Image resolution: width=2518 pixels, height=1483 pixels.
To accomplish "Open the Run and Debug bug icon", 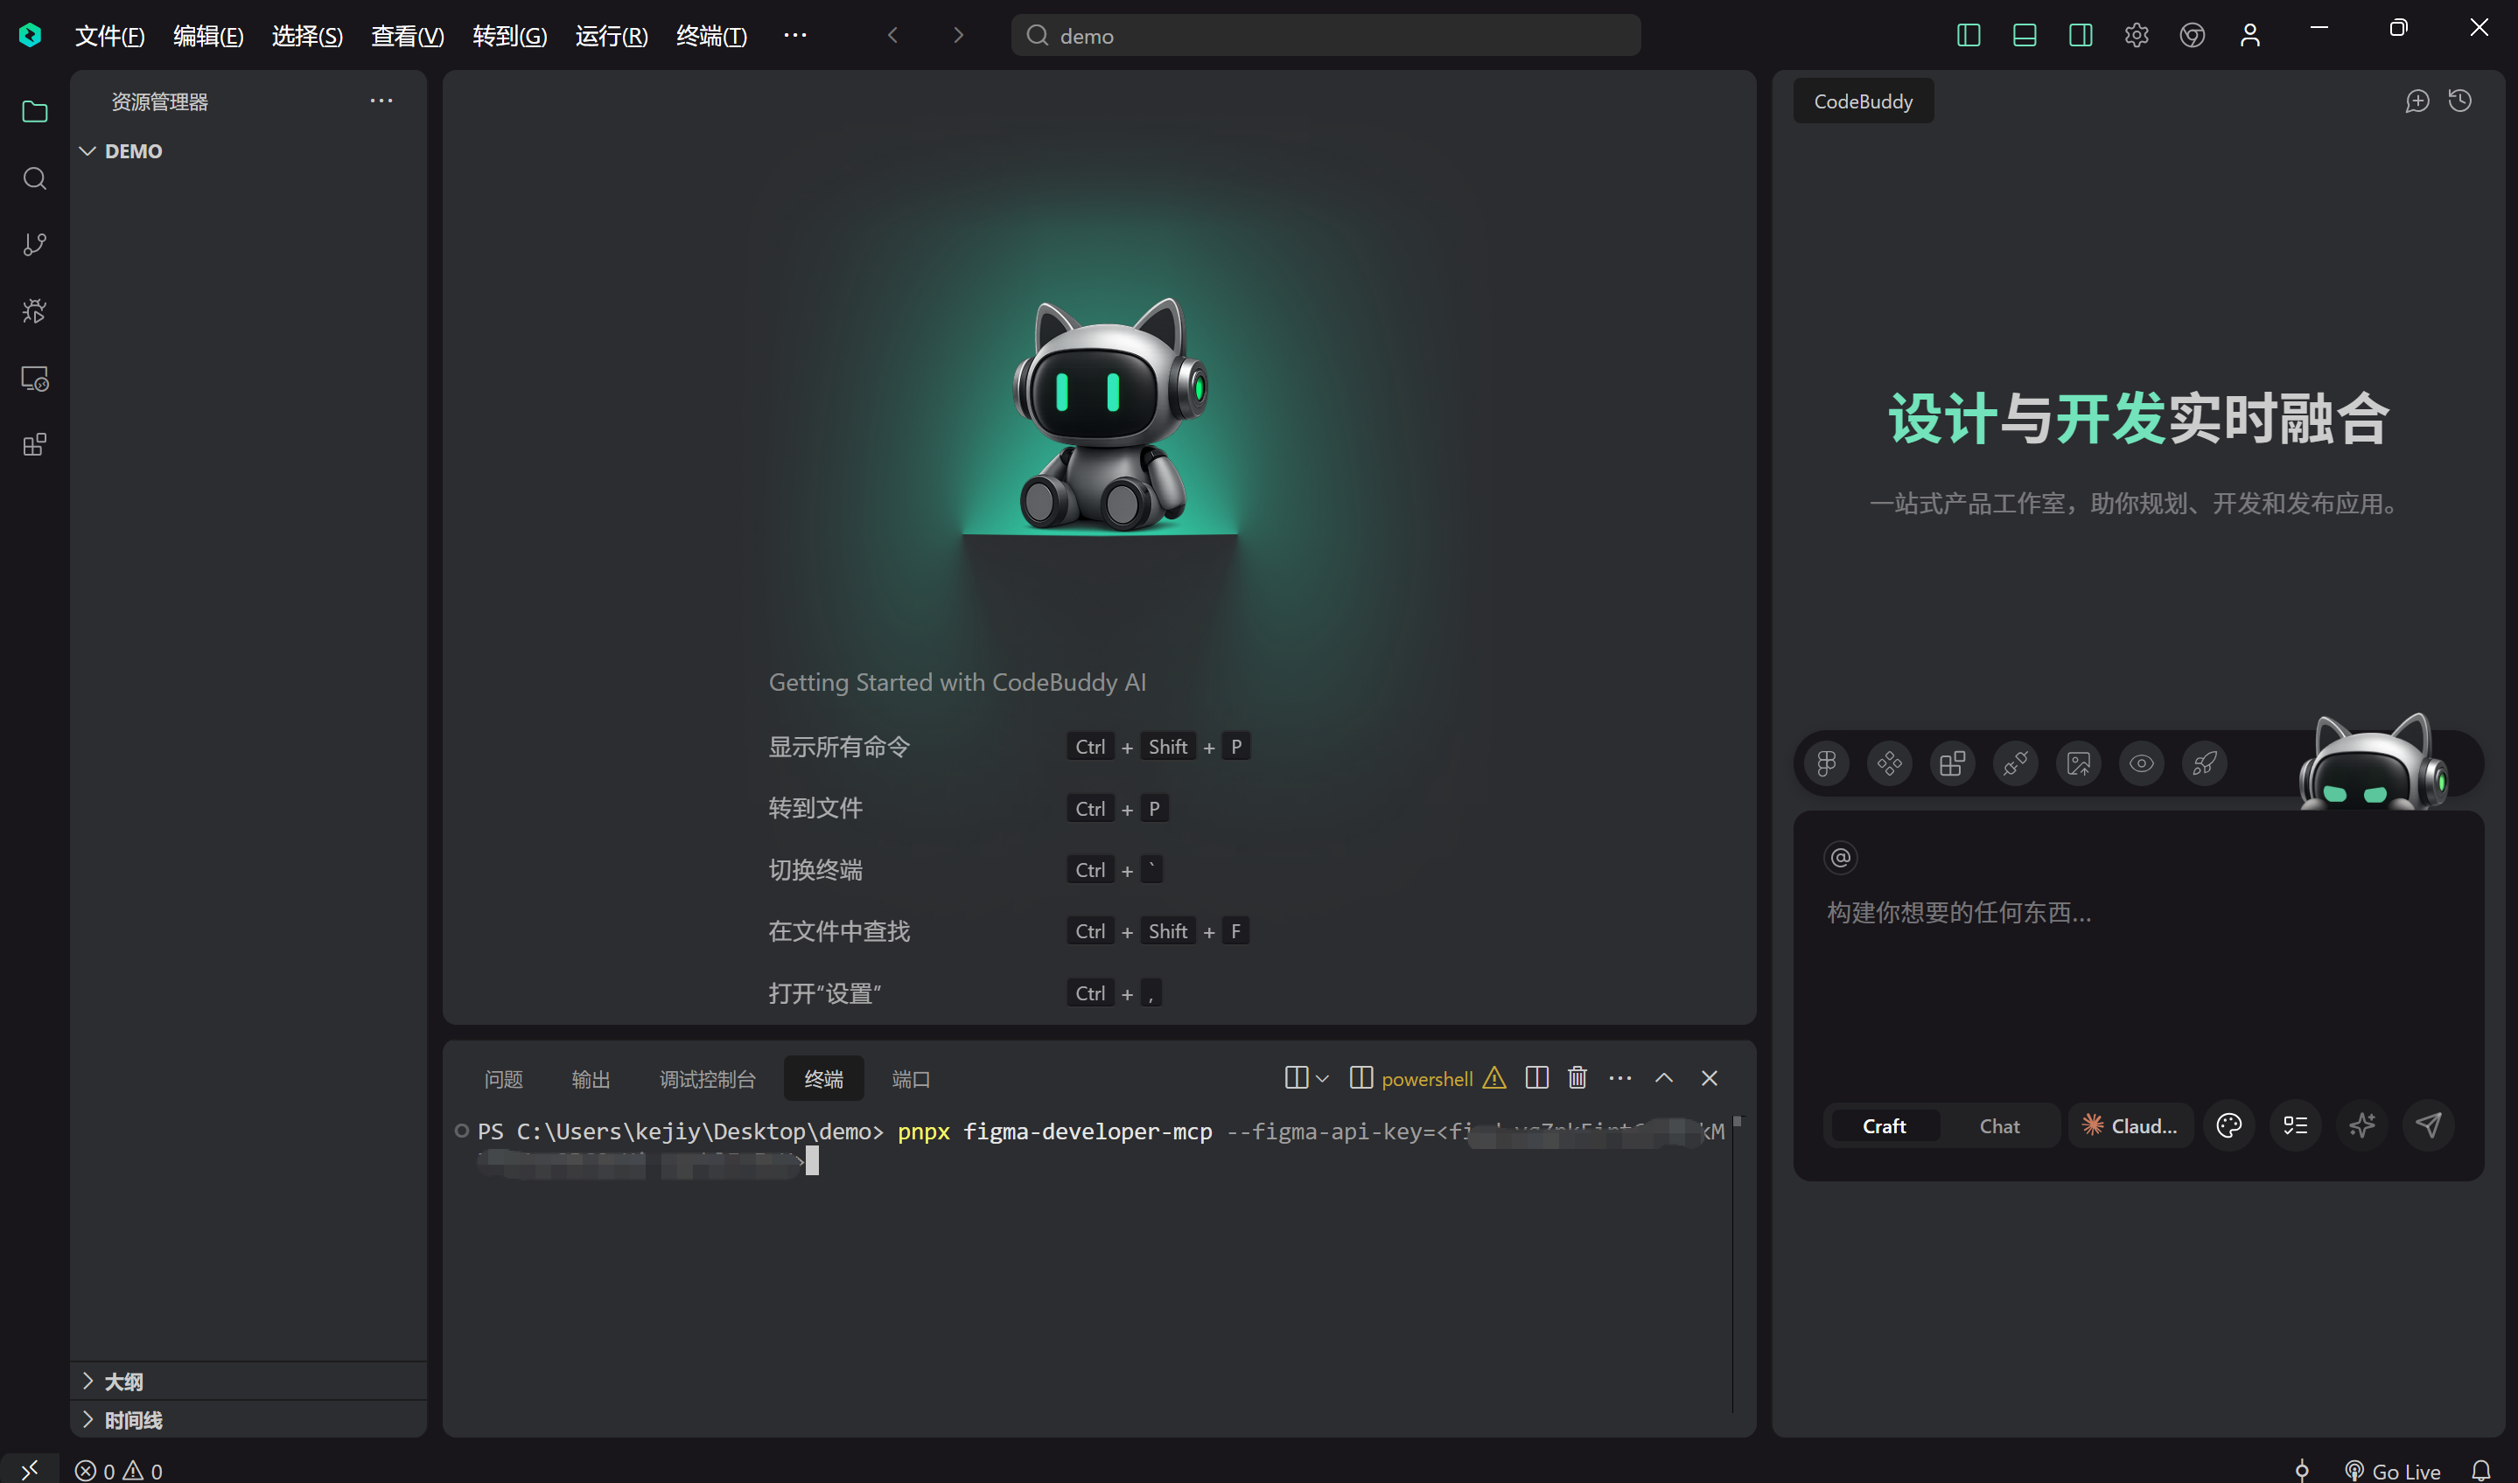I will (x=35, y=312).
